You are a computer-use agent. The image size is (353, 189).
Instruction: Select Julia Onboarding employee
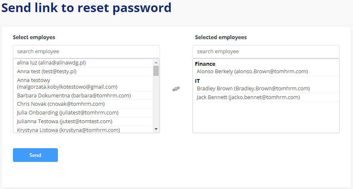tap(83, 113)
